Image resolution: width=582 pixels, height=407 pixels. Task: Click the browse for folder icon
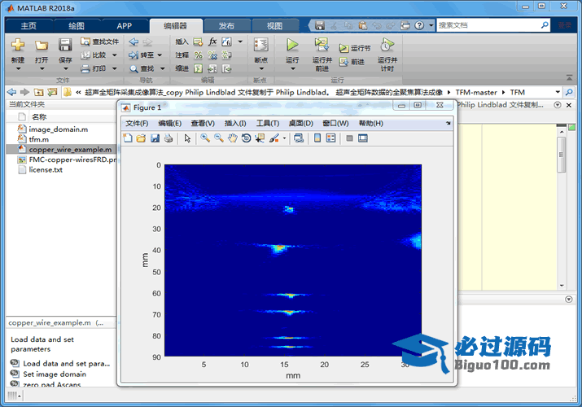pyautogui.click(x=52, y=92)
